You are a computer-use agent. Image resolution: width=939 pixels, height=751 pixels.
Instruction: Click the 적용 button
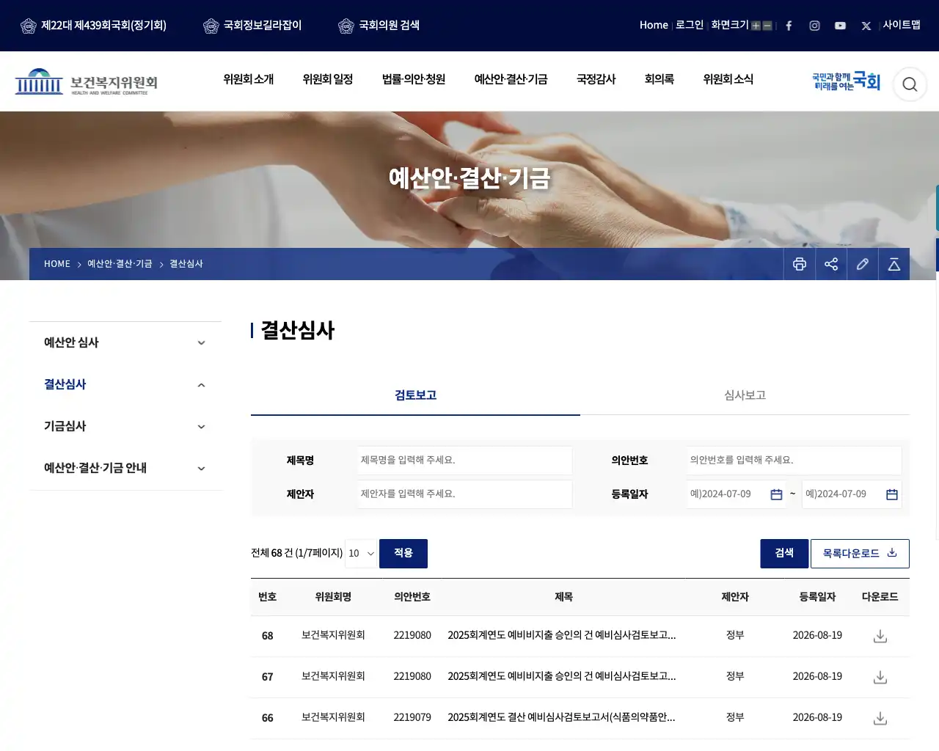403,554
